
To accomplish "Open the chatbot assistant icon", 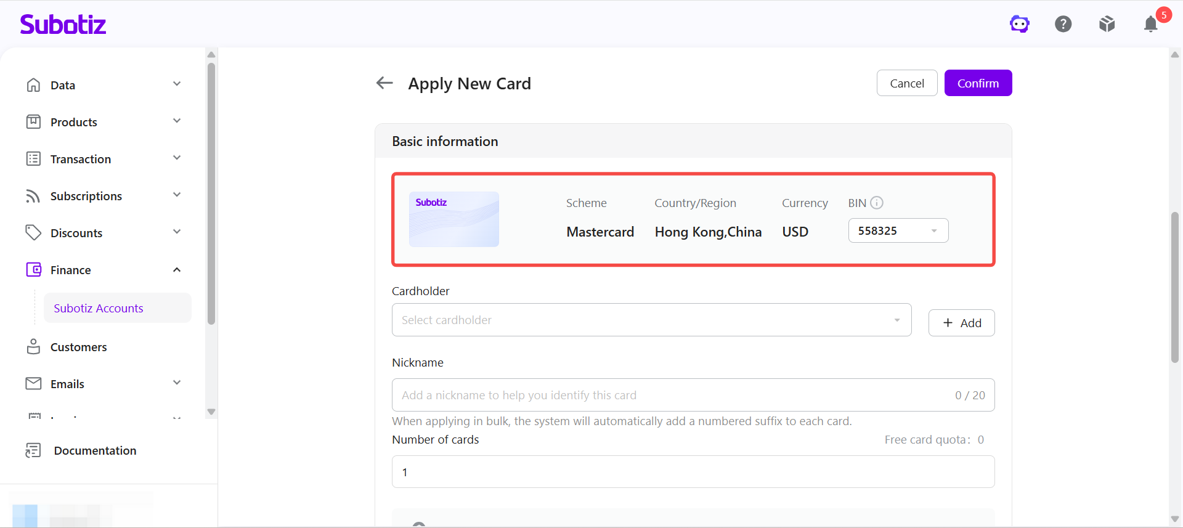I will tap(1020, 24).
